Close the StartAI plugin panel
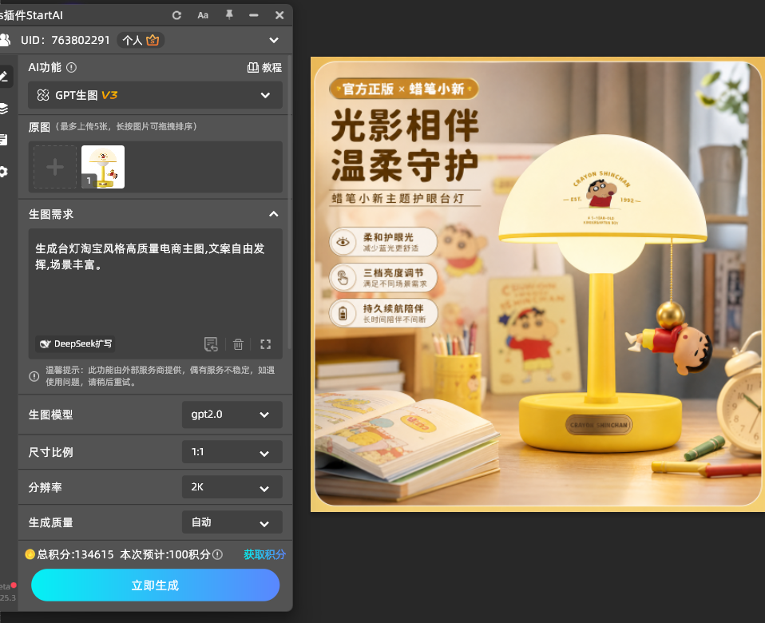 279,15
